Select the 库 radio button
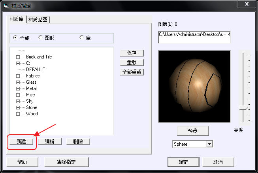 click(x=82, y=38)
